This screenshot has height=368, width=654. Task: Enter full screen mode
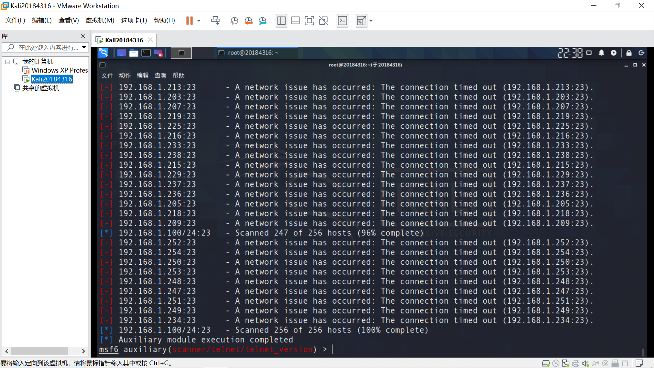(x=309, y=21)
